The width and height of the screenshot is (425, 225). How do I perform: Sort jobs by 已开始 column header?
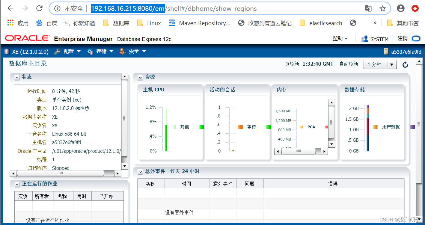[107, 196]
